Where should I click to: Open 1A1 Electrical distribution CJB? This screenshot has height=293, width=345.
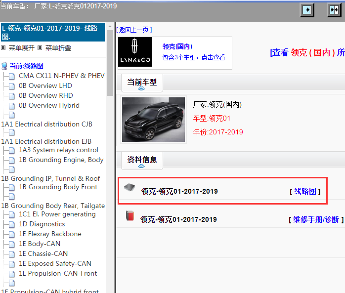tap(46, 124)
